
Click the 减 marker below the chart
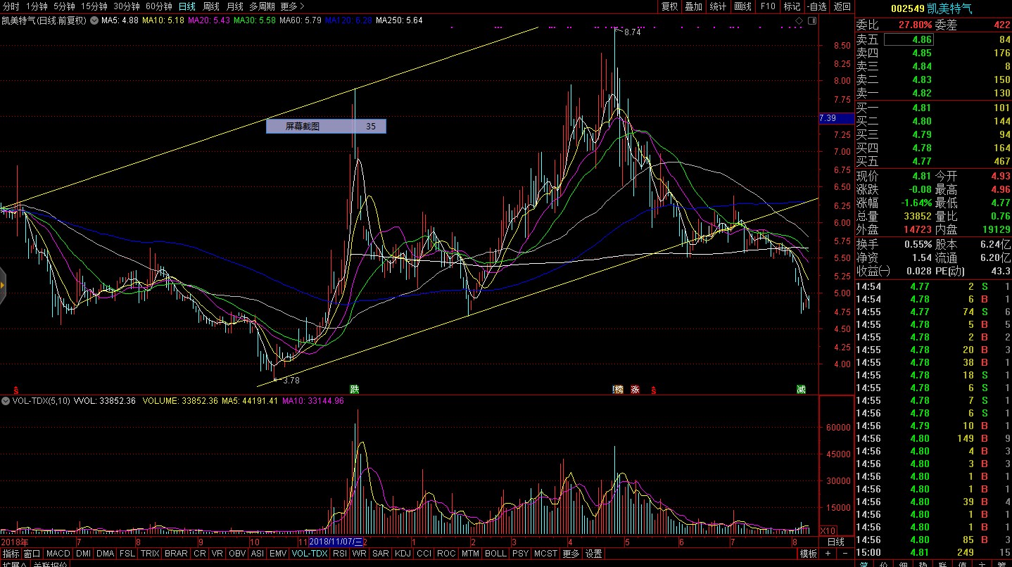801,389
